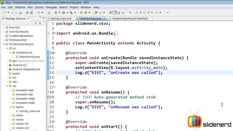Click the Window menu
Screen dimensions: 233x131
pos(86,7)
